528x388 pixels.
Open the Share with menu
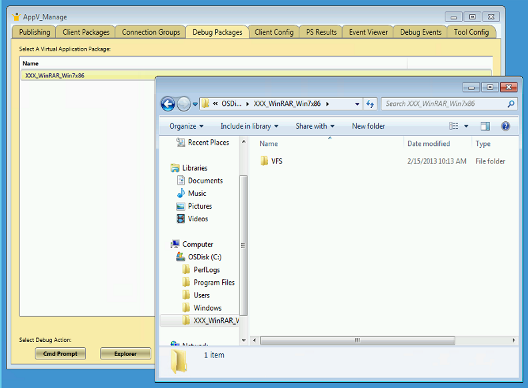[315, 126]
